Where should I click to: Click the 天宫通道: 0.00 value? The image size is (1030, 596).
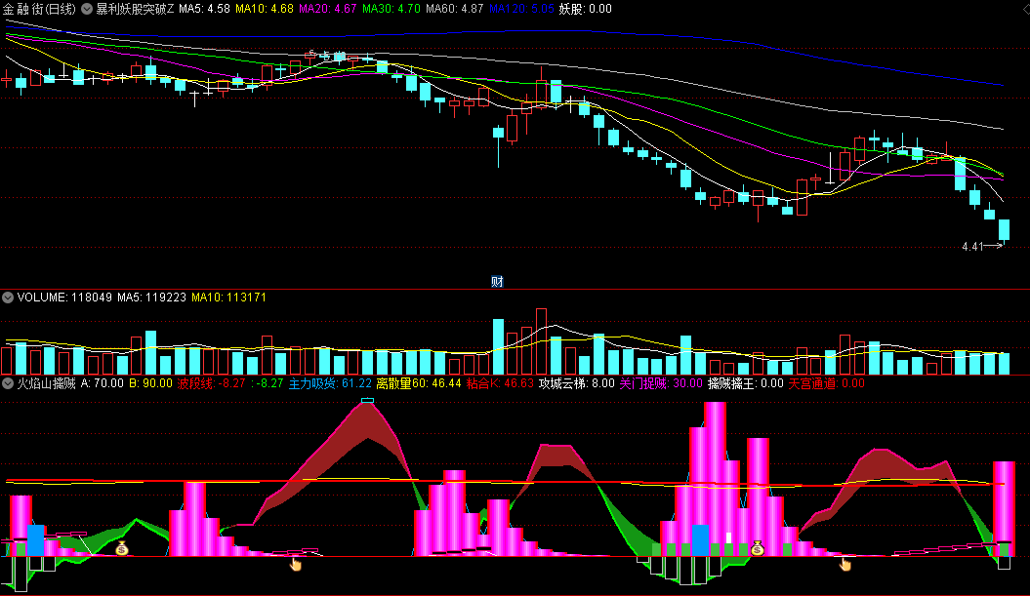click(826, 383)
